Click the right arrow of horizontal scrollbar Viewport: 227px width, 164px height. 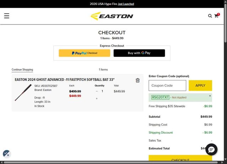point(223,163)
